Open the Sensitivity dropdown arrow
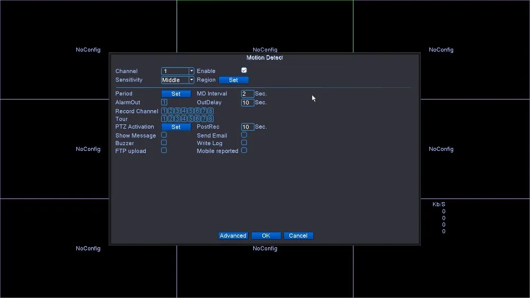Viewport: 530px width, 298px height. point(191,80)
